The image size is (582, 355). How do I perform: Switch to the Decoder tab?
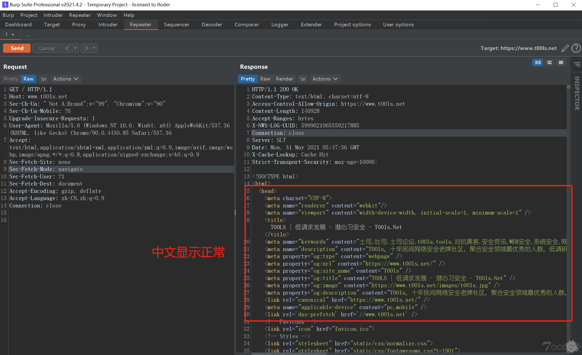[x=212, y=24]
